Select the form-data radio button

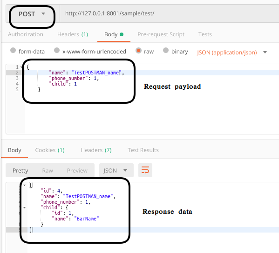[13, 50]
